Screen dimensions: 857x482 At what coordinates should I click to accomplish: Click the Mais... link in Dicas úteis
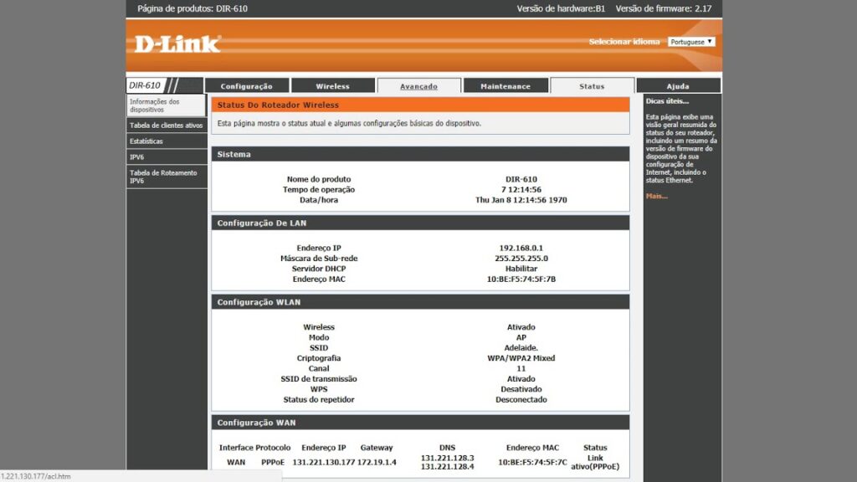(x=656, y=196)
